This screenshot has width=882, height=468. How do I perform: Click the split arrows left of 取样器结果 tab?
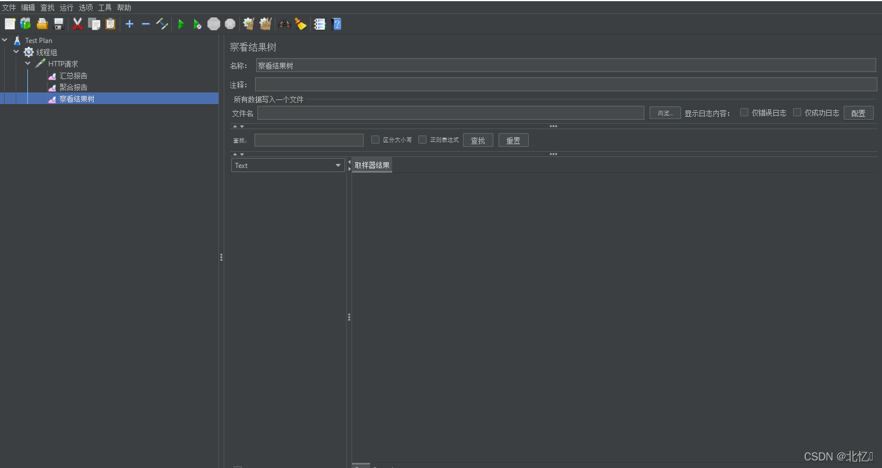[x=349, y=165]
